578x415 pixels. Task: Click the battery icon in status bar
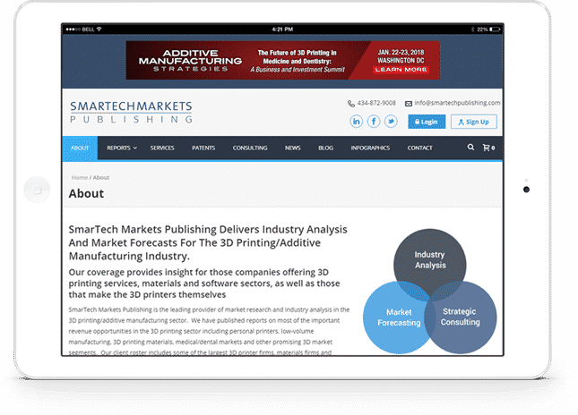tap(495, 29)
